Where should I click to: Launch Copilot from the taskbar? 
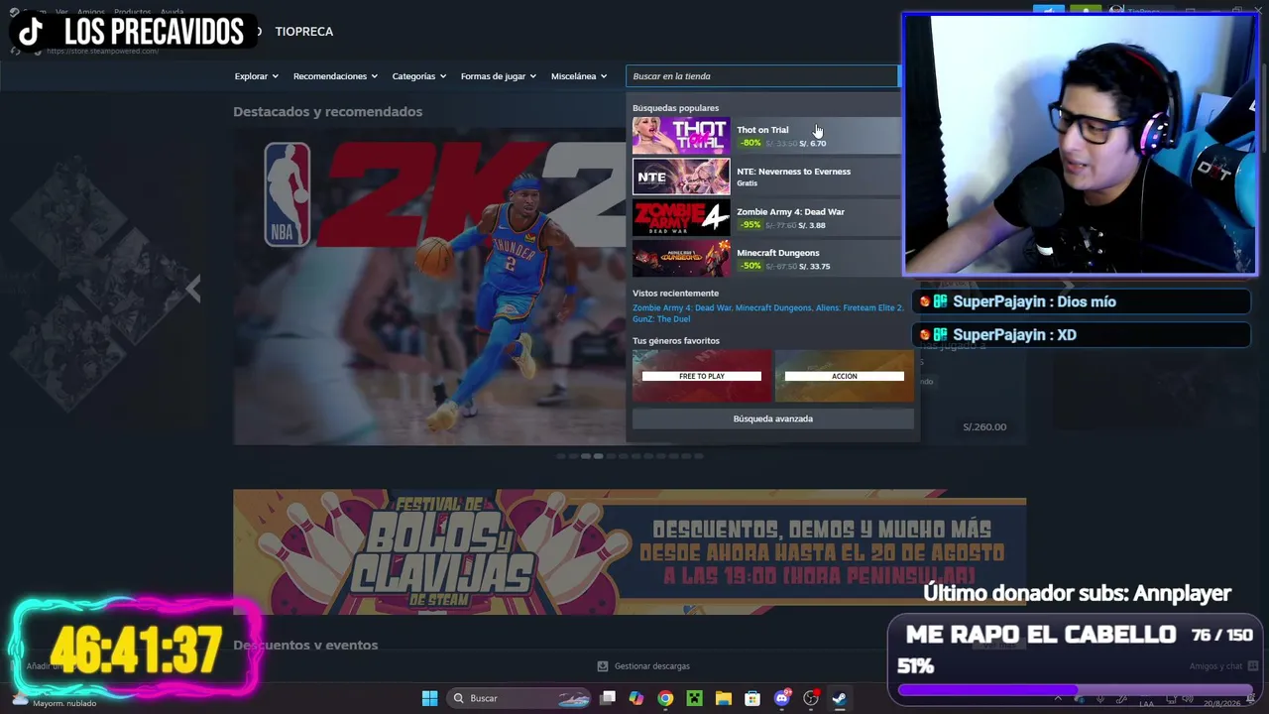point(636,698)
